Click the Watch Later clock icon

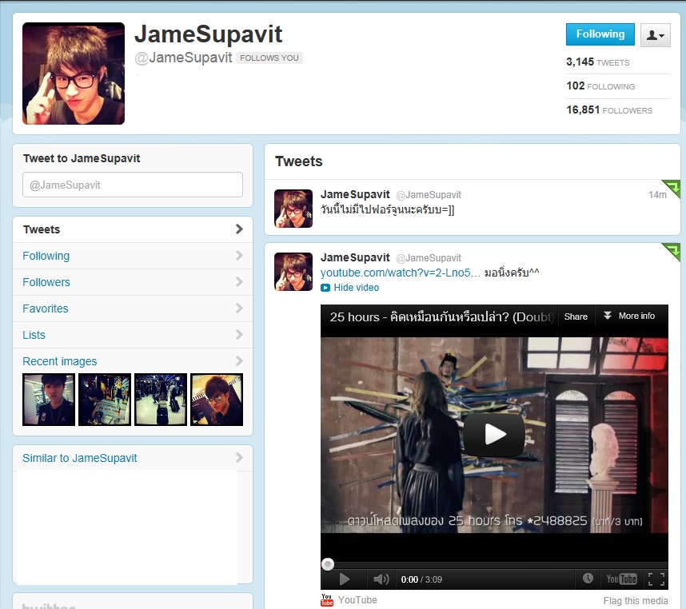pos(588,579)
